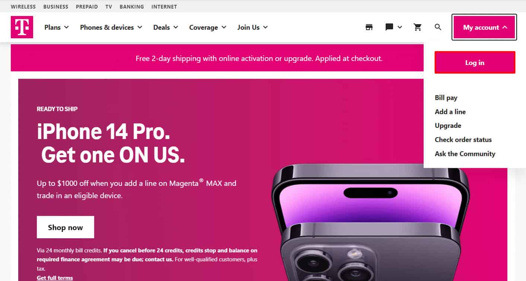The width and height of the screenshot is (526, 281).
Task: Expand the chat icon dropdown chevron
Action: [400, 27]
